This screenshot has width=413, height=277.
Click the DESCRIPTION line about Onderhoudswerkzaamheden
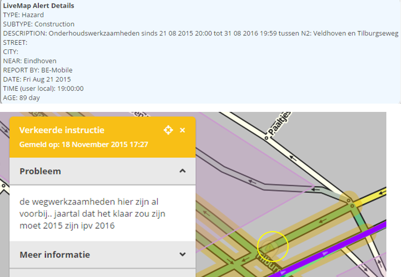200,34
